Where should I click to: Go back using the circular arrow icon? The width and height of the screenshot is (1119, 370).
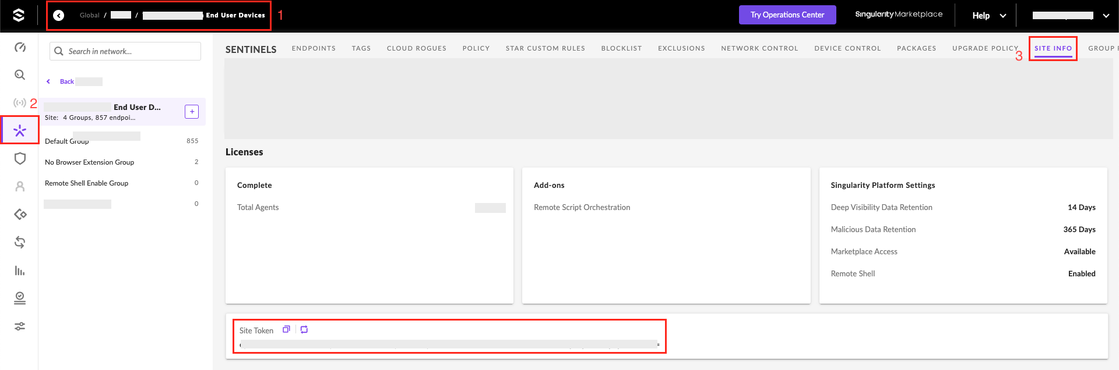tap(59, 15)
